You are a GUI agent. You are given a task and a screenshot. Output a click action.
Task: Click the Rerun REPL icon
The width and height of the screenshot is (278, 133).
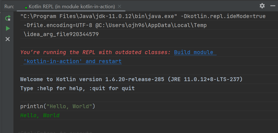point(8,18)
